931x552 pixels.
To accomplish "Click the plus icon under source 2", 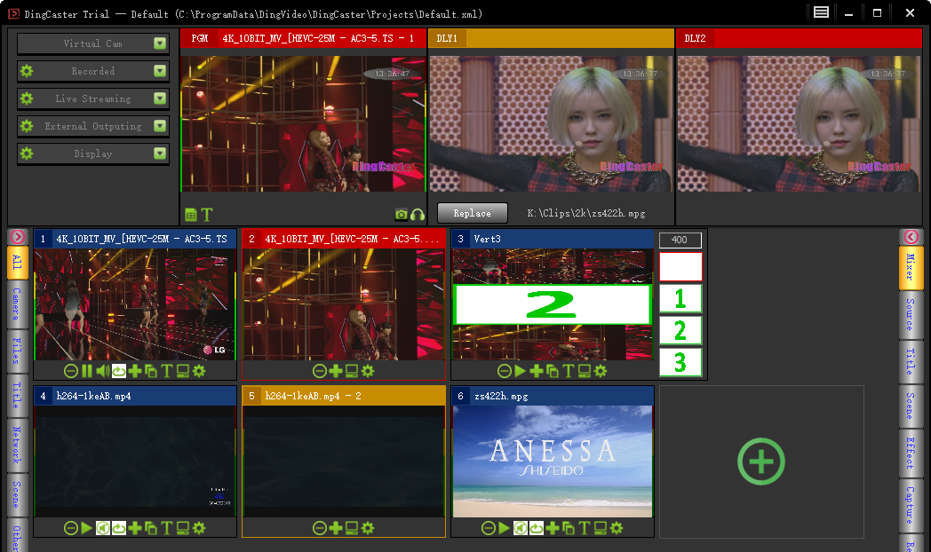I will pyautogui.click(x=336, y=371).
